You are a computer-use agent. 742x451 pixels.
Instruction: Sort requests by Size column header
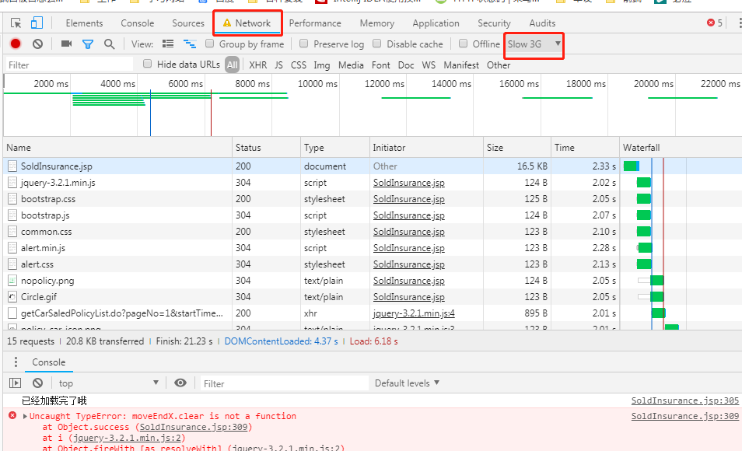[x=517, y=147]
